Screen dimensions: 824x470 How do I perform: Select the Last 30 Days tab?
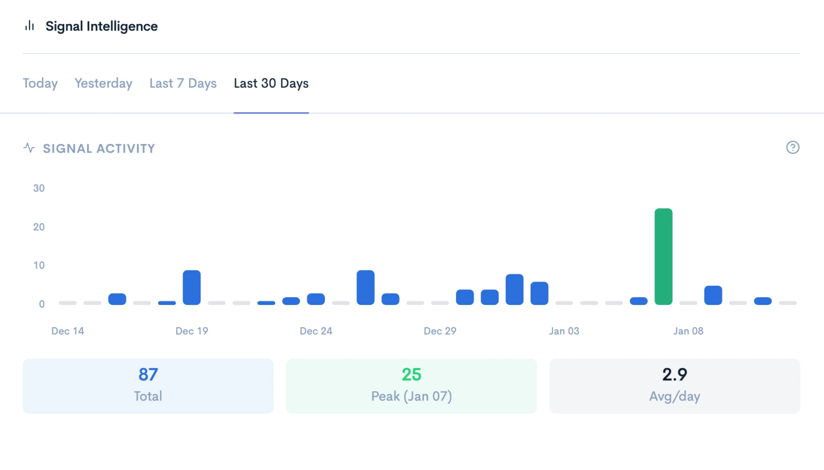coord(271,83)
